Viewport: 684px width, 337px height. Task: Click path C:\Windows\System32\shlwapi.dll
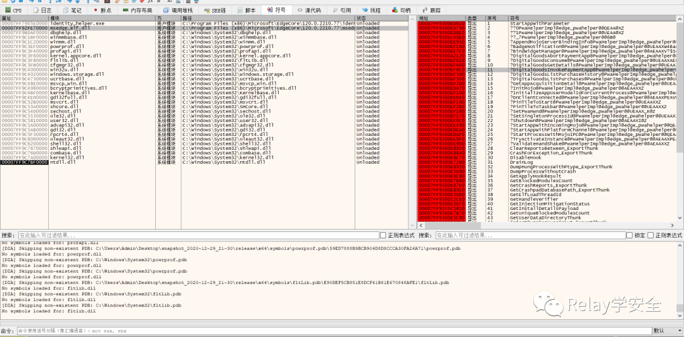click(227, 149)
